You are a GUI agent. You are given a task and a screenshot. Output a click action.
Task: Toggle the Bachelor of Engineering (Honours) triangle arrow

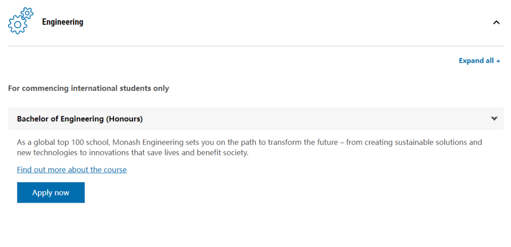point(494,119)
